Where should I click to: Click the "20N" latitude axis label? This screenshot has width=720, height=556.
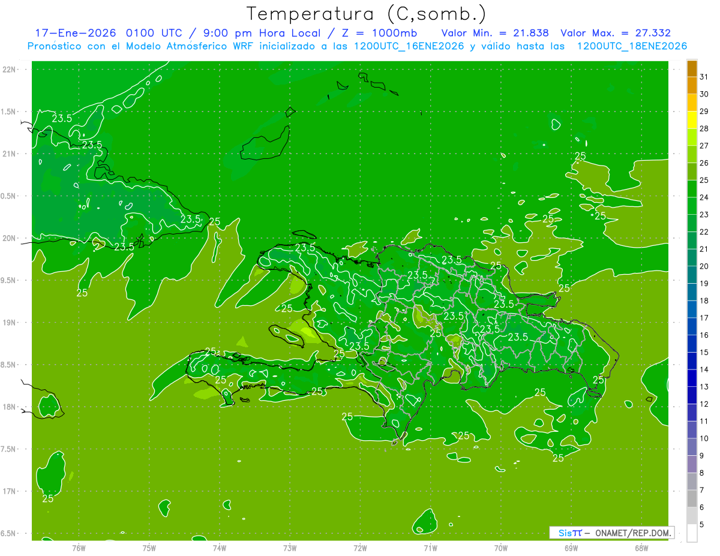click(x=10, y=238)
